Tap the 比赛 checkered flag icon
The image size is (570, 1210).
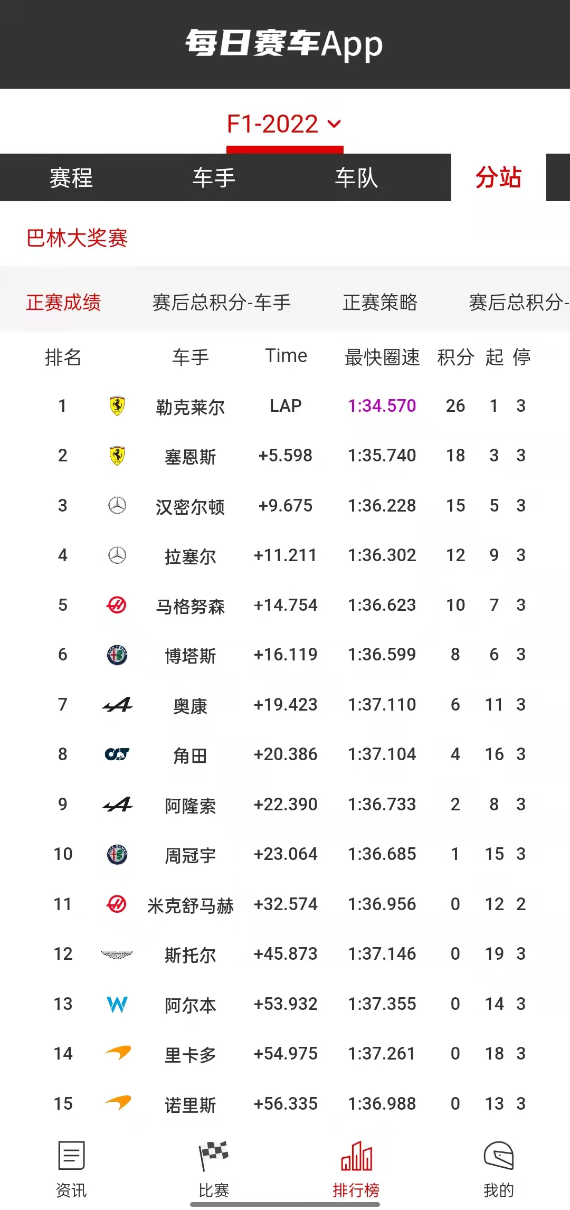(x=214, y=1156)
